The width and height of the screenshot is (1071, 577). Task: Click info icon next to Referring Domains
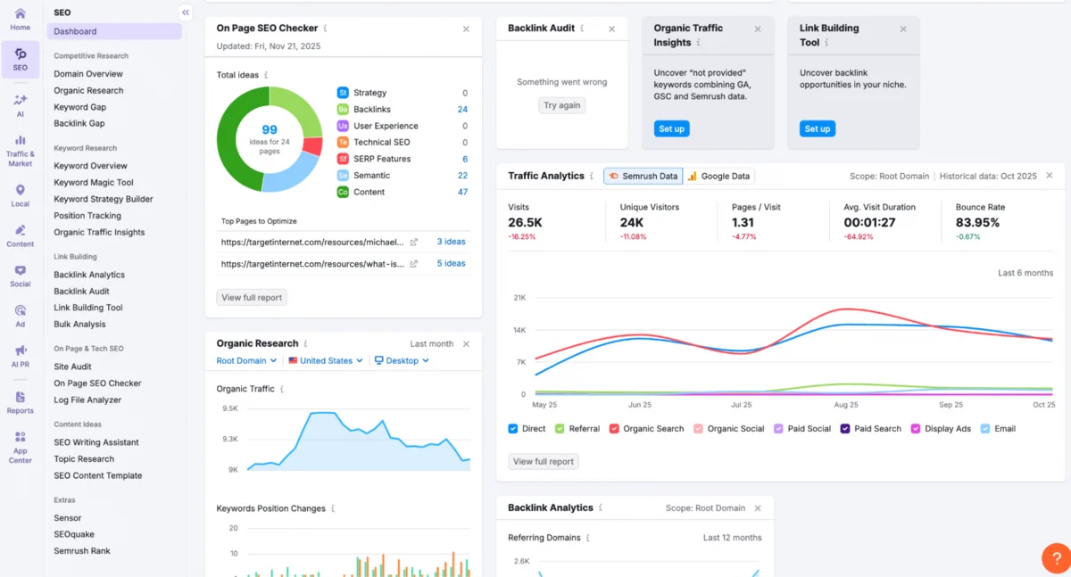(x=587, y=538)
